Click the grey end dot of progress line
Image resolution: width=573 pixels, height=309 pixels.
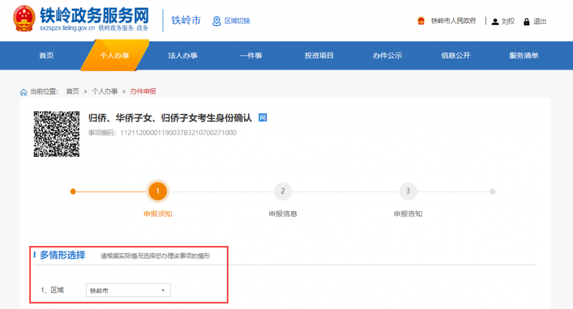493,192
